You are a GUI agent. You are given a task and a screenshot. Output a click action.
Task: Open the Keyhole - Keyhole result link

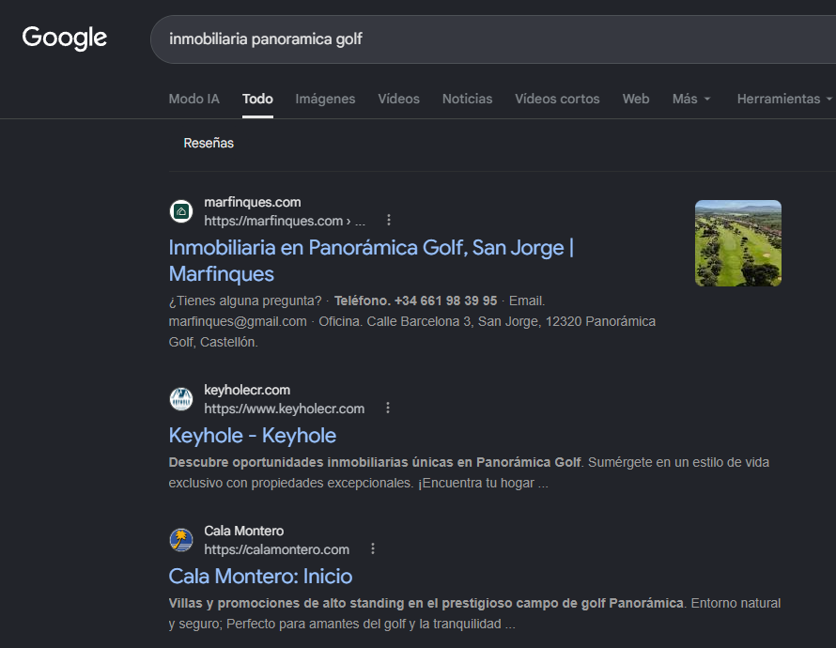(252, 436)
